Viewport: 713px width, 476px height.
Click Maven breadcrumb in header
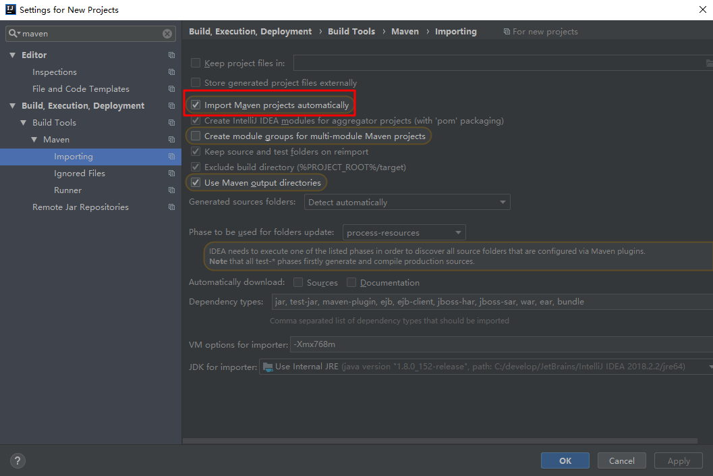[405, 32]
